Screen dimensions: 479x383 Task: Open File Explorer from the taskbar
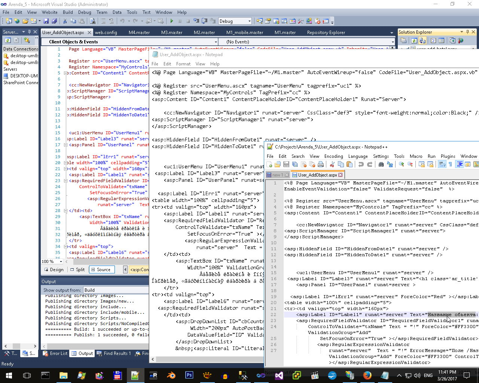63,375
